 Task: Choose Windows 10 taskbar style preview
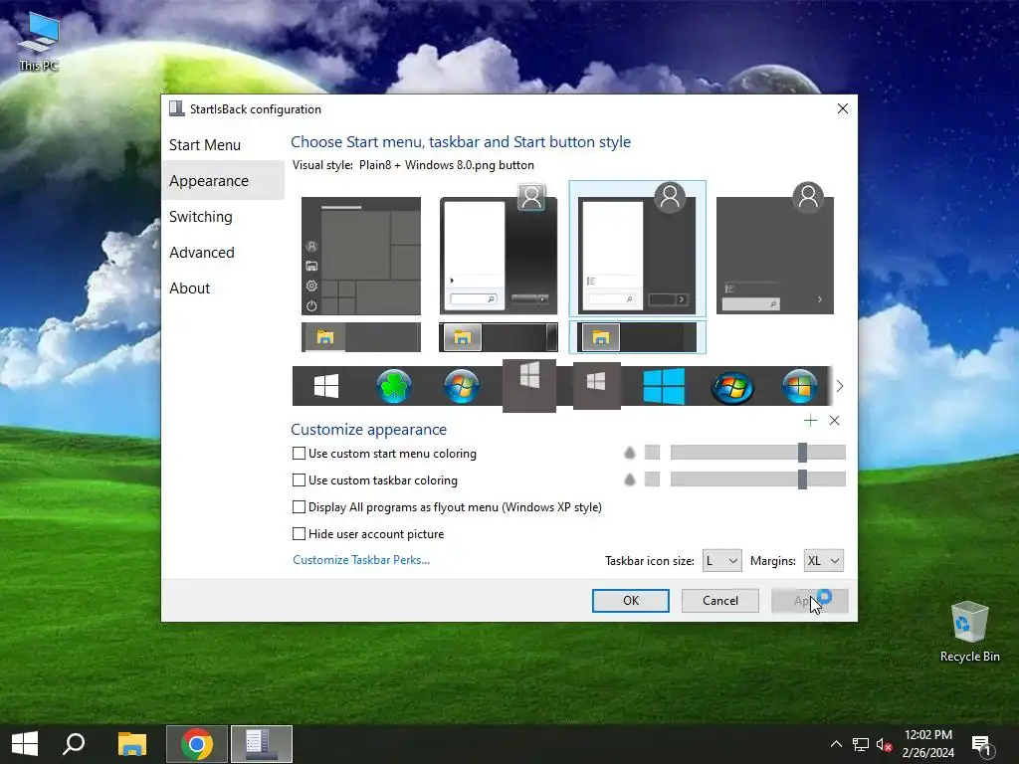click(x=360, y=337)
